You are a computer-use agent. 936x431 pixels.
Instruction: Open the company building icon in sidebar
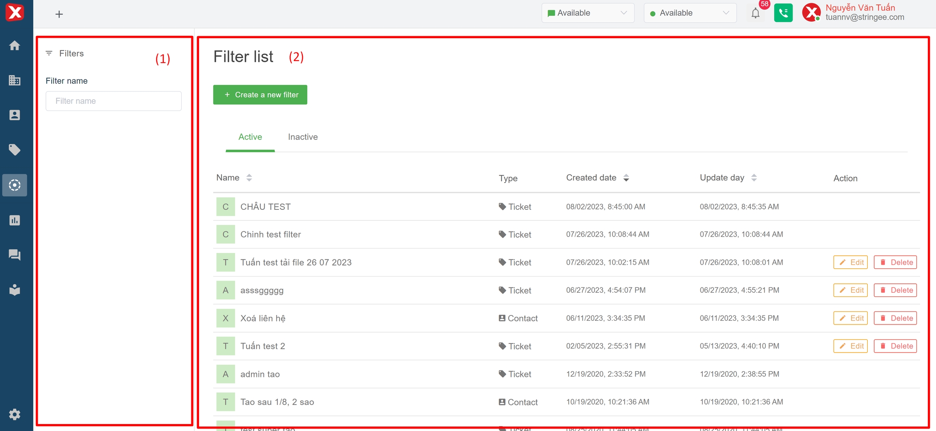click(x=15, y=81)
